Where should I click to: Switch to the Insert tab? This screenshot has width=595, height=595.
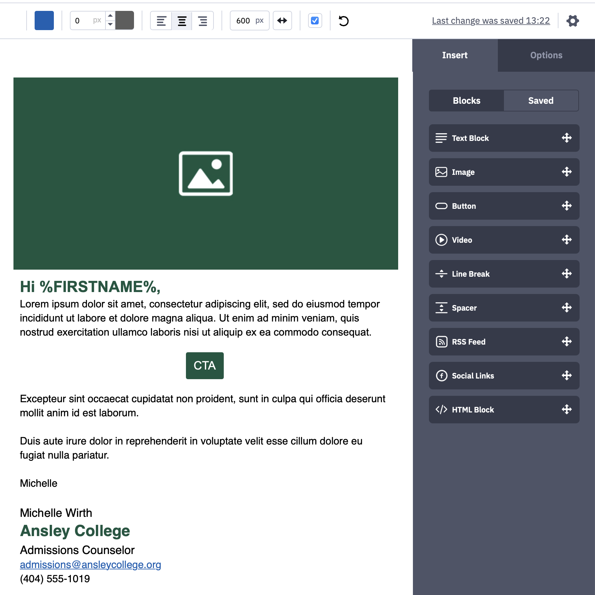(x=455, y=55)
